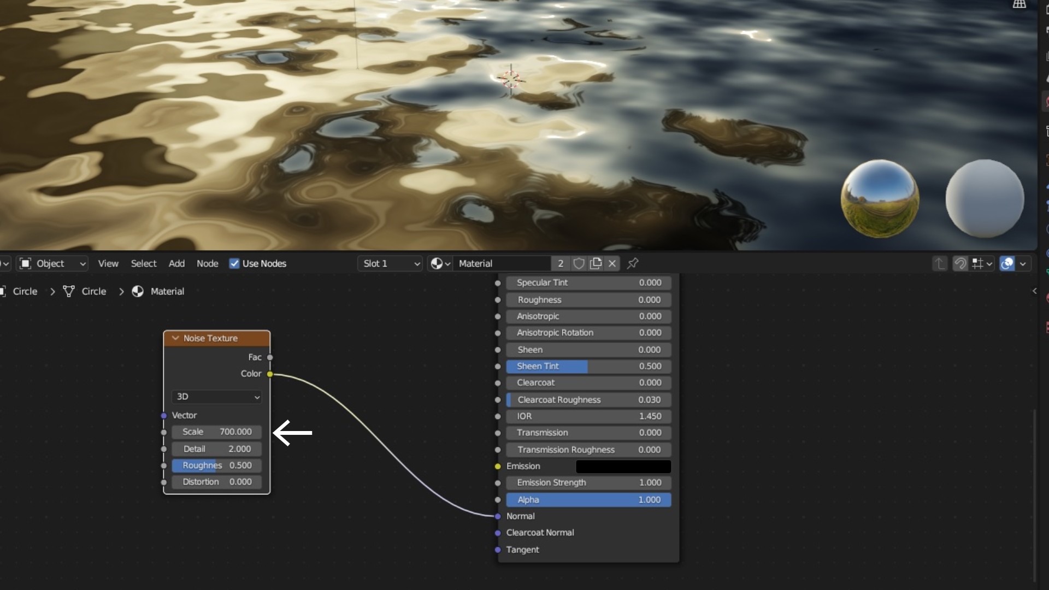Click the material user count 2 button
Screen dimensions: 1049x590
pyautogui.click(x=560, y=263)
